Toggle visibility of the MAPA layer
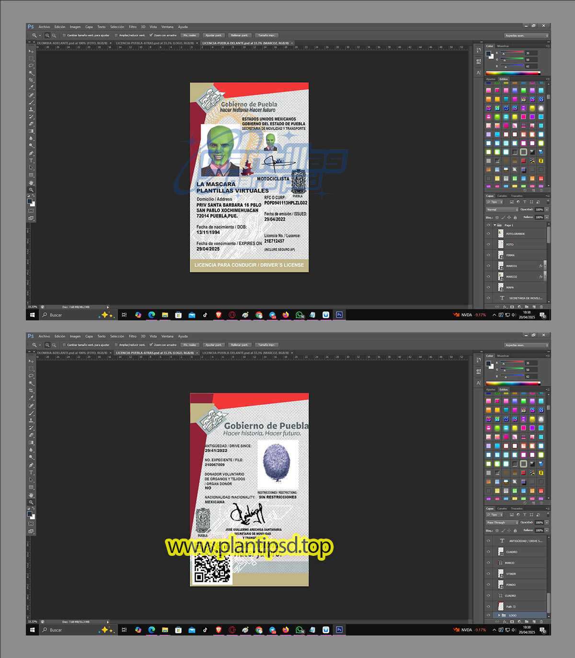Viewport: 575px width, 658px height. tap(488, 287)
